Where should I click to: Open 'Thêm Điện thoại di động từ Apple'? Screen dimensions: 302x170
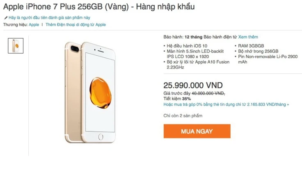tap(75, 25)
